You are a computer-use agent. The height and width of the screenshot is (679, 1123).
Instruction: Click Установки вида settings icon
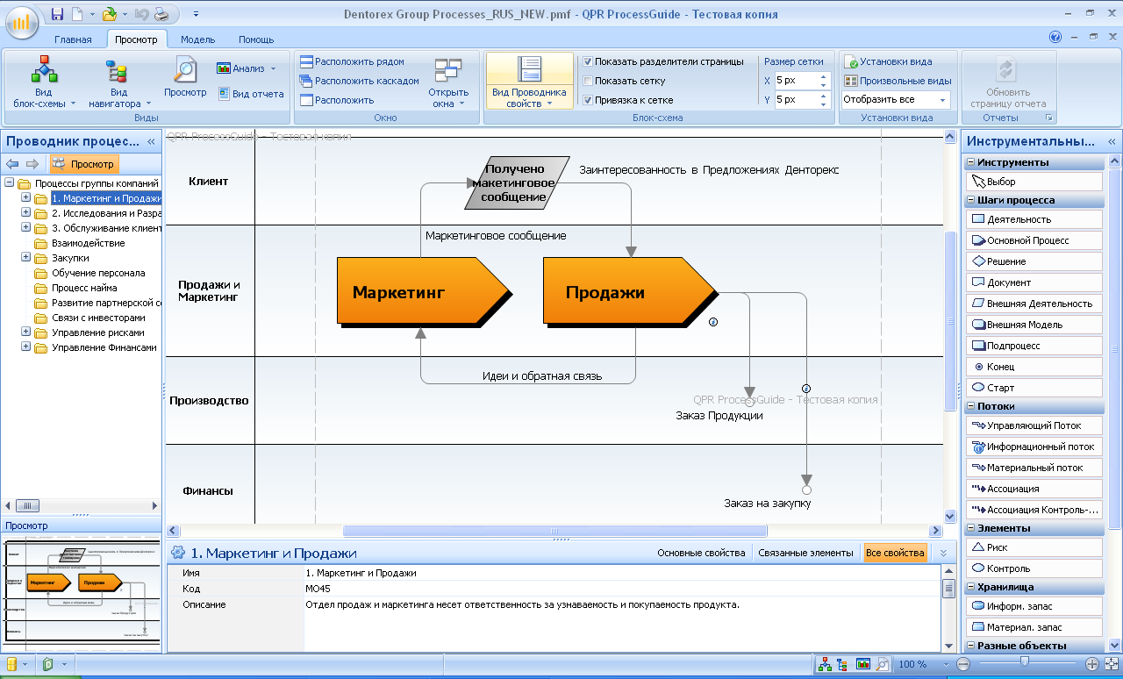[889, 61]
